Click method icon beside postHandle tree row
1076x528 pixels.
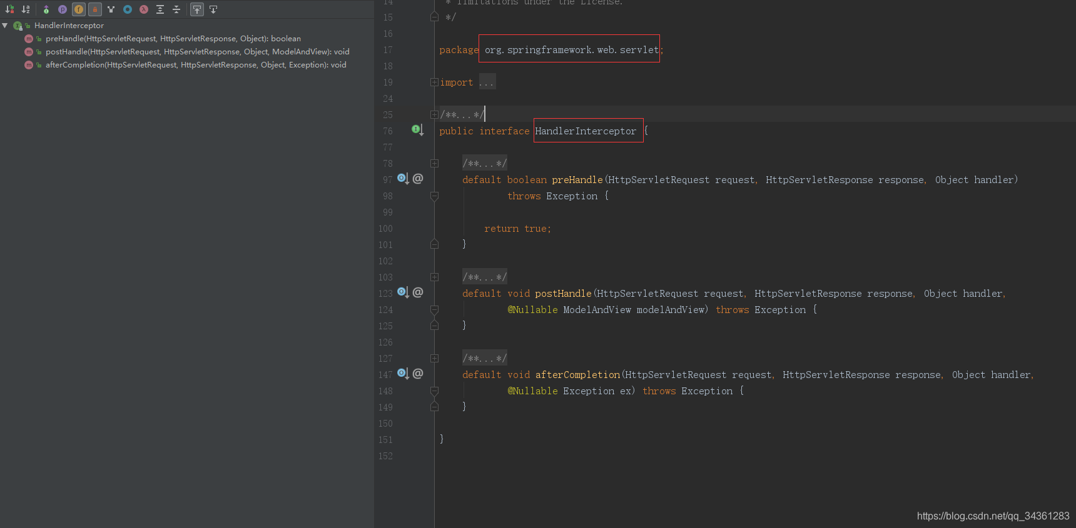click(29, 52)
